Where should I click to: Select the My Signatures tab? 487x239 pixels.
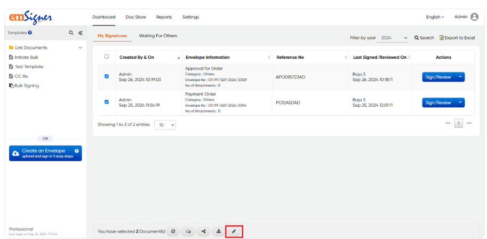tap(113, 36)
